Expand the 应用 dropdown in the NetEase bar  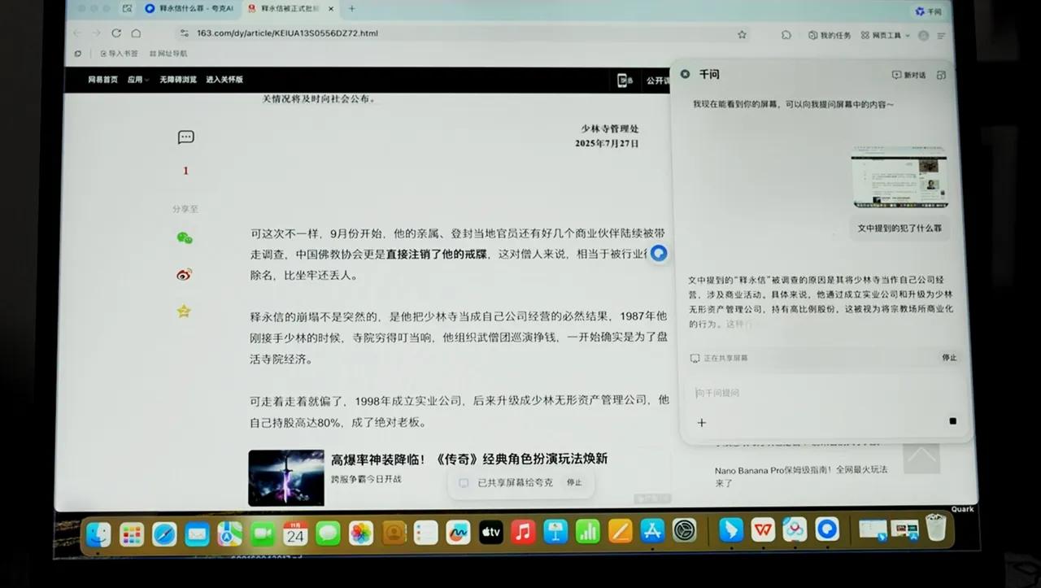pos(138,80)
